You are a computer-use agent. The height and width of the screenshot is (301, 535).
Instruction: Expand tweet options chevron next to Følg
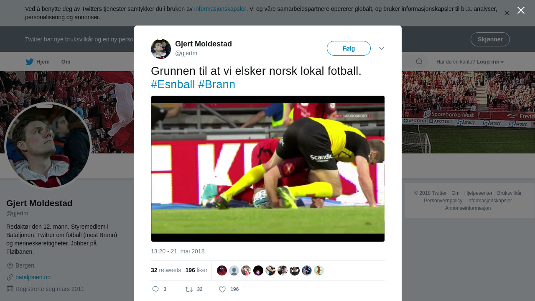382,48
